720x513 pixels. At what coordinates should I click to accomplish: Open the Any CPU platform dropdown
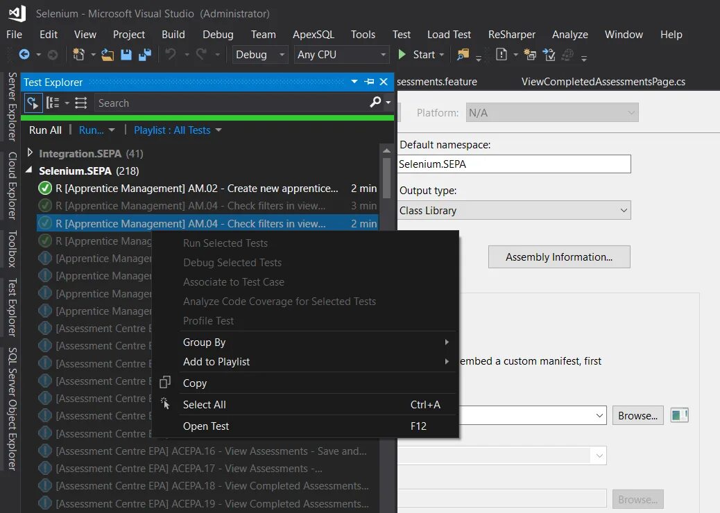click(x=341, y=55)
